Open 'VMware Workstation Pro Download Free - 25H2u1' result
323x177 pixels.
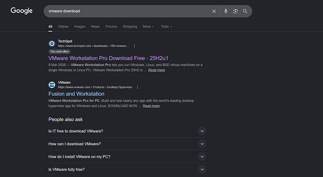pyautogui.click(x=108, y=58)
